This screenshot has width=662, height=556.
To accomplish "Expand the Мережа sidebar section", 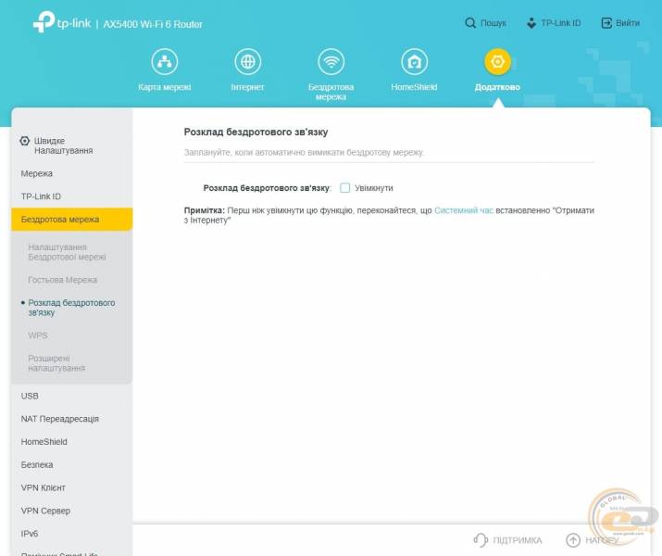I will click(37, 173).
